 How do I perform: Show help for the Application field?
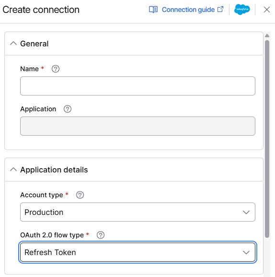pyautogui.click(x=68, y=109)
